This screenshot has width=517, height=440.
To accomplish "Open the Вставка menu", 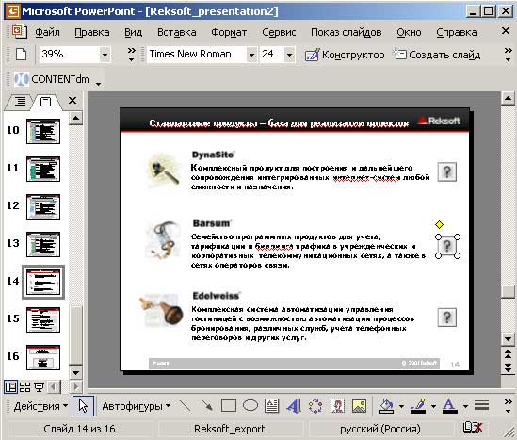I will pyautogui.click(x=177, y=32).
